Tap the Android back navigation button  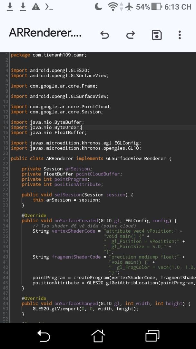pos(44,336)
